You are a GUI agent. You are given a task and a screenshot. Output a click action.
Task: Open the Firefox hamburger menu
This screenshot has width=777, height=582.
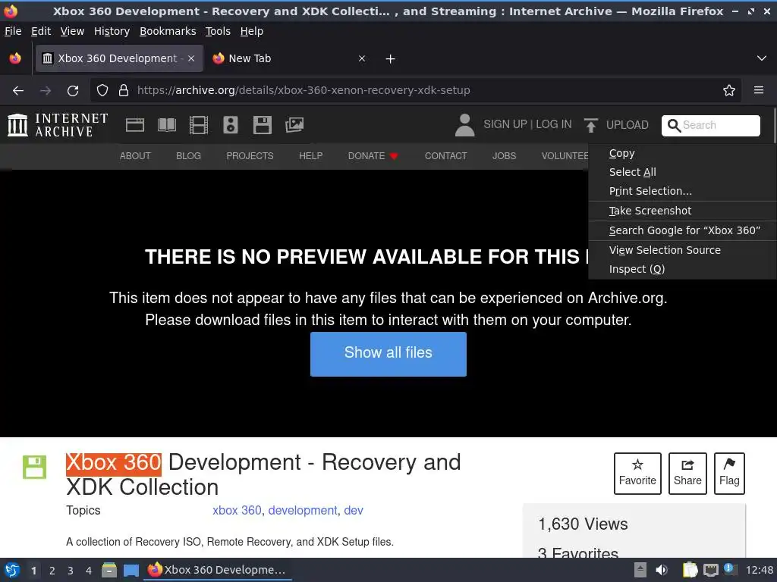[x=758, y=90]
